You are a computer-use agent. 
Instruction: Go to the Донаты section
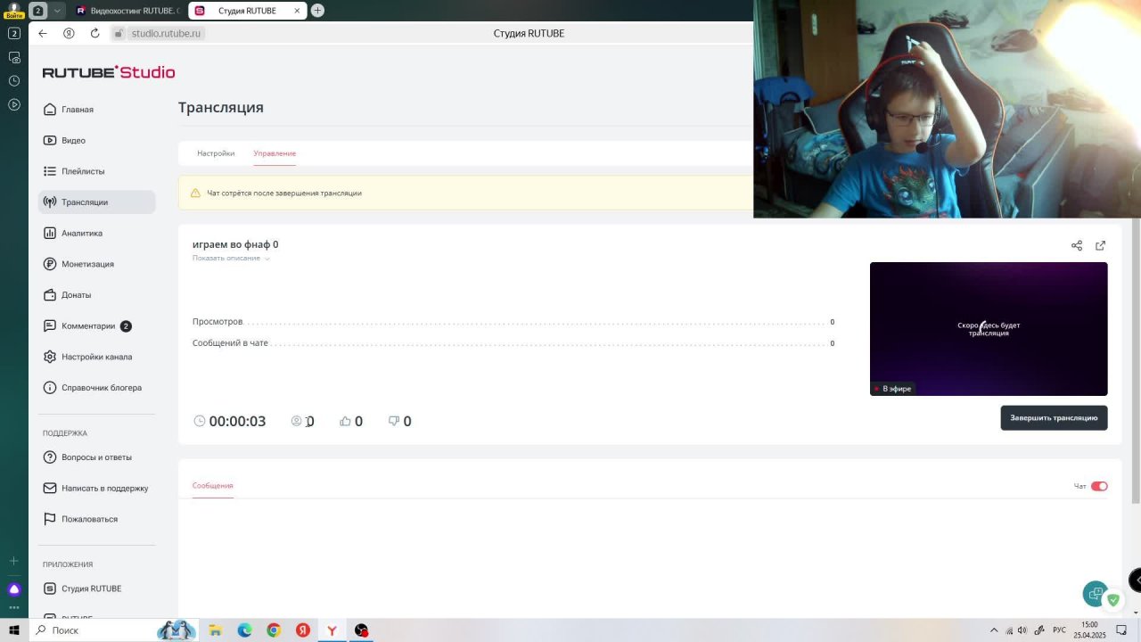96,295
